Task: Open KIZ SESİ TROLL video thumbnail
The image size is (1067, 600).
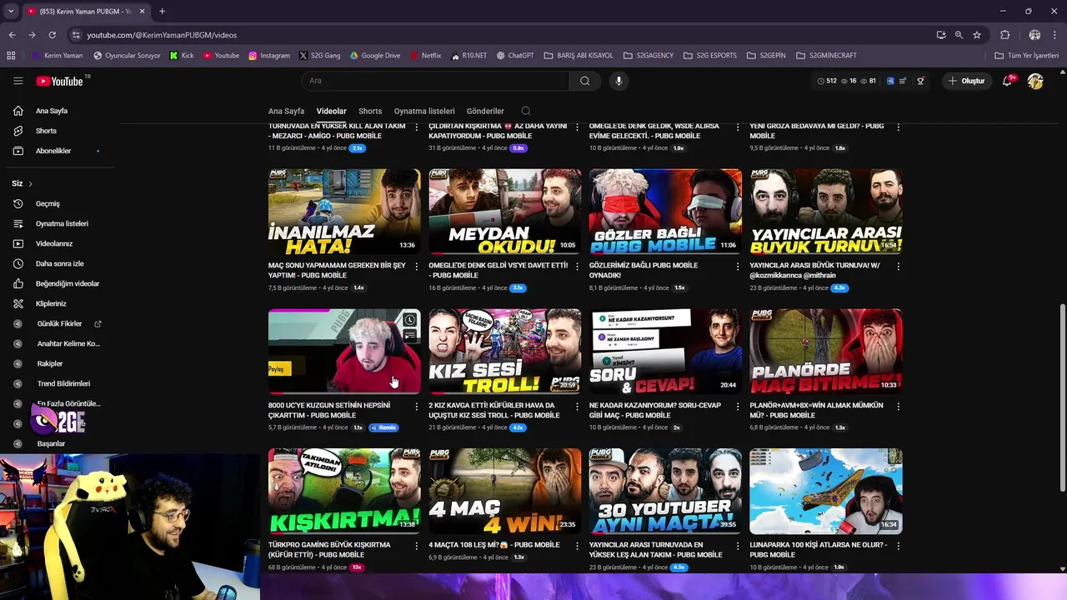Action: click(505, 352)
